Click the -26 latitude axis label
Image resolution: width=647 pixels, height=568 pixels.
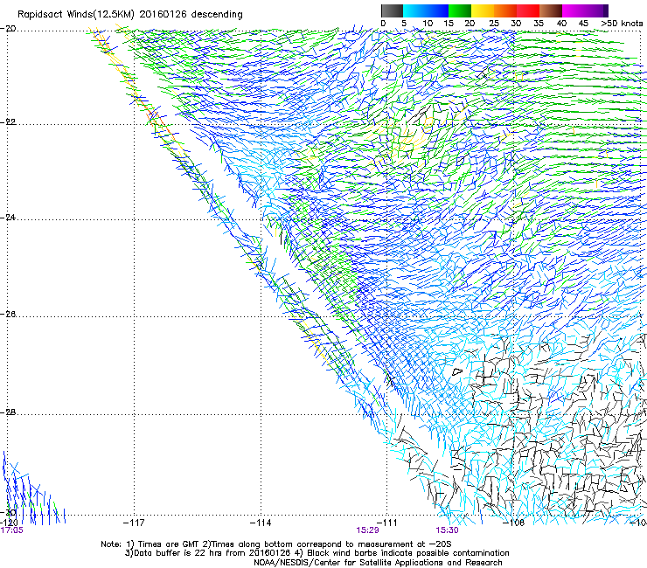tap(8, 315)
